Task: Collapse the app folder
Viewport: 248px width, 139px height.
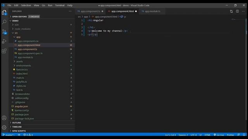Action: coord(42,37)
